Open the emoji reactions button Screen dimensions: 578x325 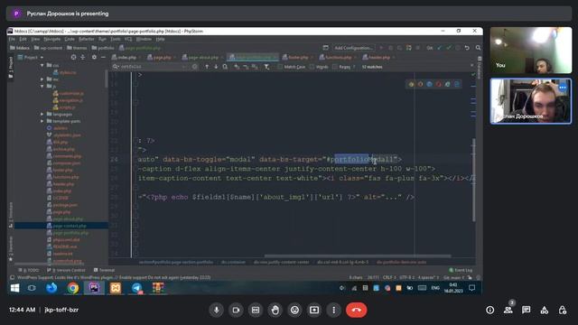click(x=294, y=310)
